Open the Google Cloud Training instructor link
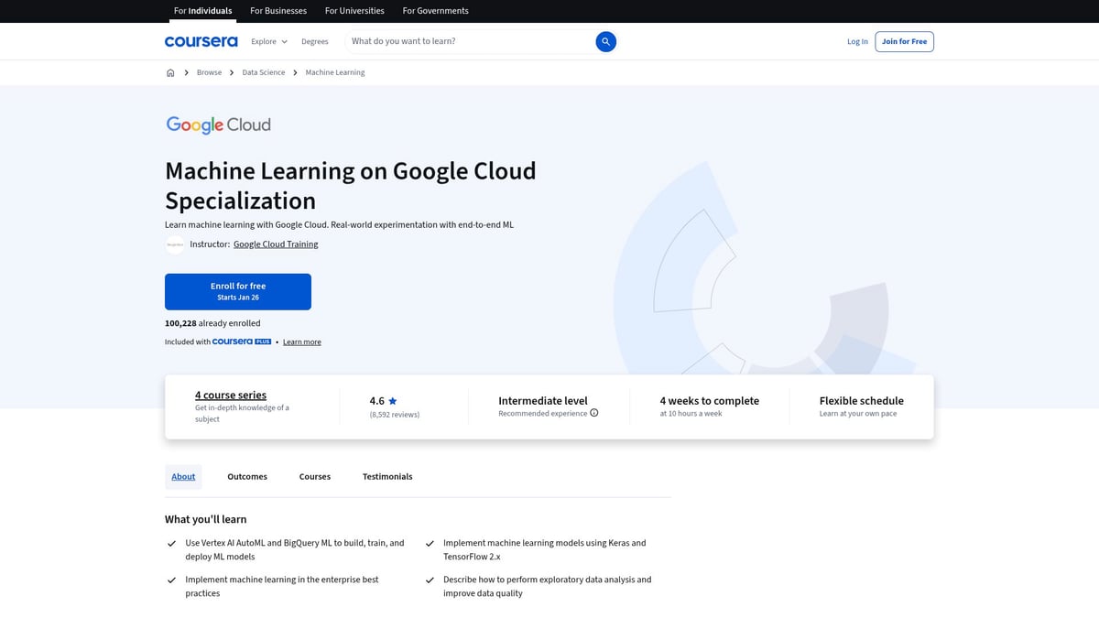The height and width of the screenshot is (618, 1099). 276,244
